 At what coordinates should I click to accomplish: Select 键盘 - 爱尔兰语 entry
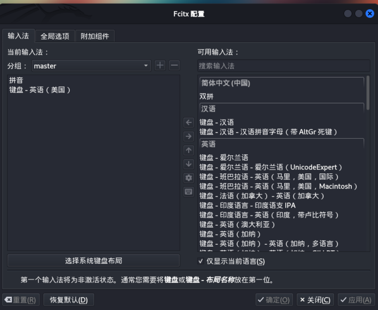tap(282, 158)
